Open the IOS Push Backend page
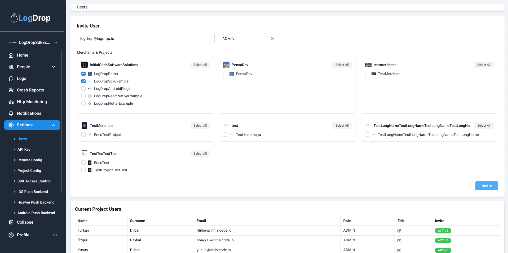The width and height of the screenshot is (508, 253). point(33,192)
